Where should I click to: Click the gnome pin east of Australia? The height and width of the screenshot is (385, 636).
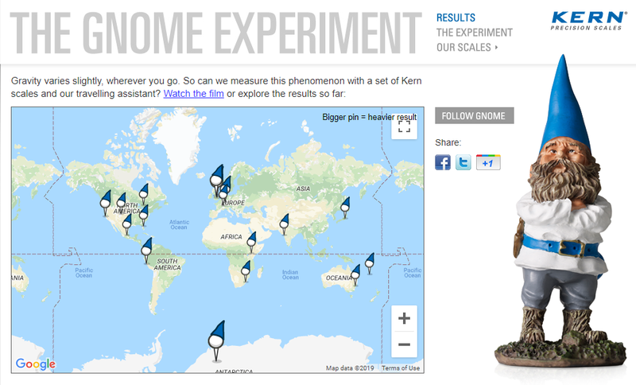click(x=370, y=263)
